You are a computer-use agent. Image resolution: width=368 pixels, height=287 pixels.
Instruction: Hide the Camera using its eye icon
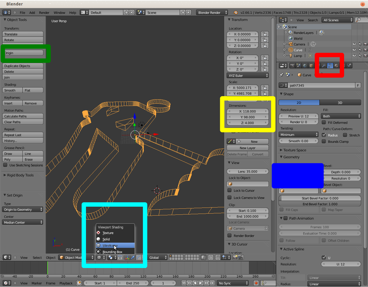pyautogui.click(x=354, y=44)
